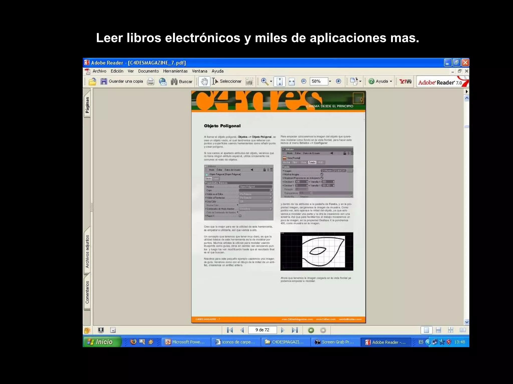Click the e-mail document icon
Screen dimensions: 513x384
pos(163,81)
